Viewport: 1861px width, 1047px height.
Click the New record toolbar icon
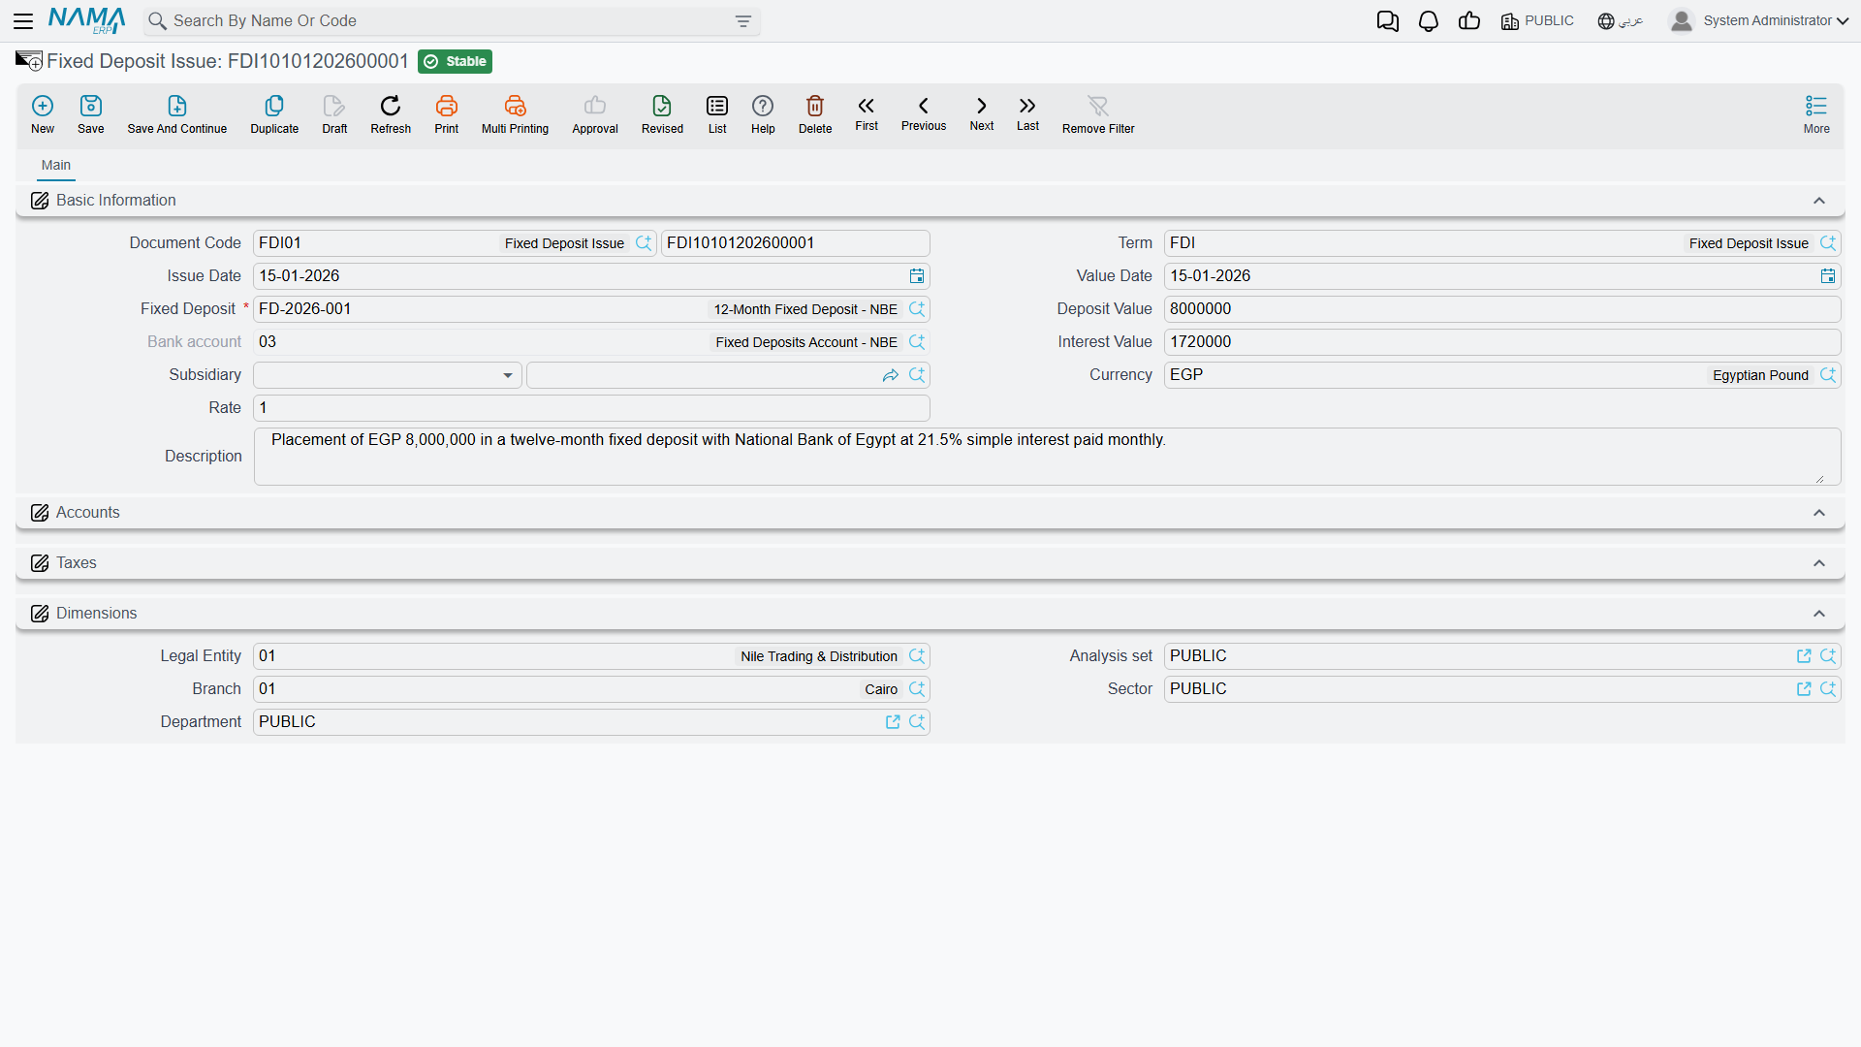[43, 114]
